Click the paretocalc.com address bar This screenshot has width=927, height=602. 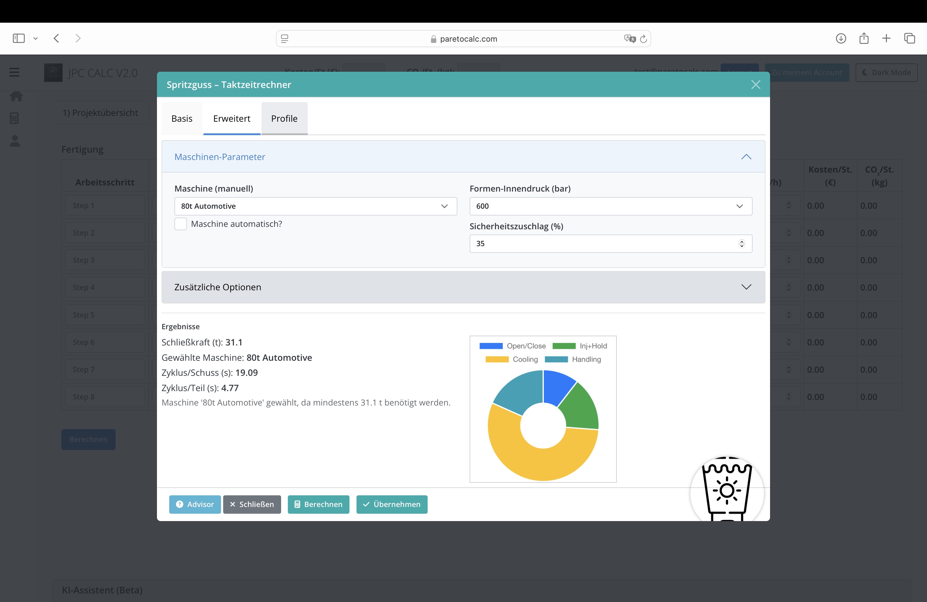464,39
